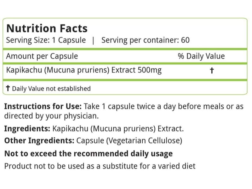
Task: Click the Ingredients bold label
Action: [27, 129]
